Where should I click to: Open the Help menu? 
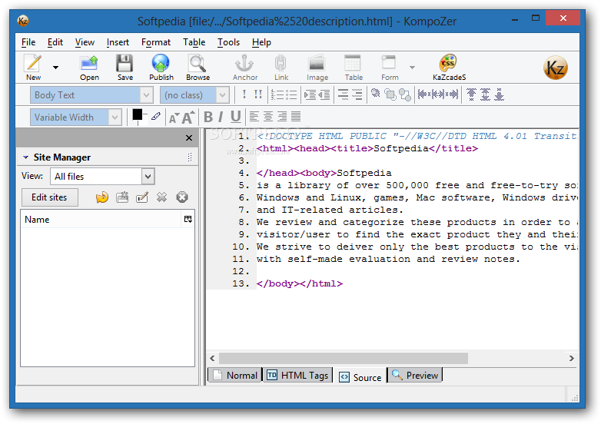[x=261, y=42]
